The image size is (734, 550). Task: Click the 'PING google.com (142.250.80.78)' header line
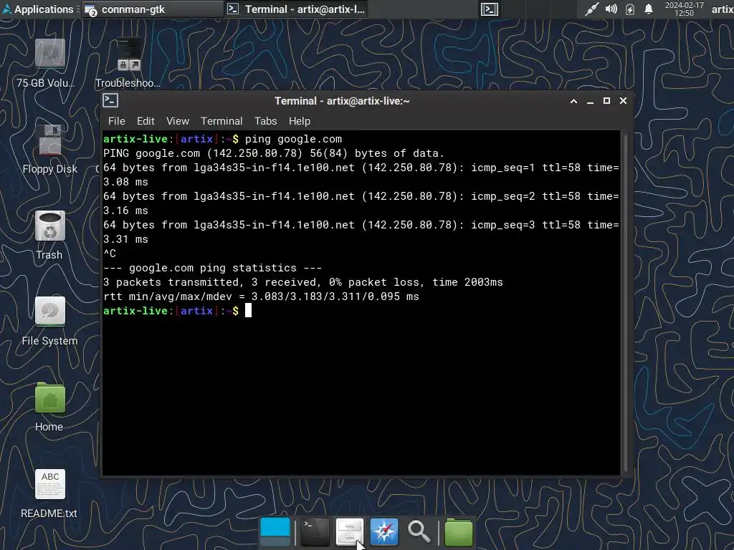point(274,153)
